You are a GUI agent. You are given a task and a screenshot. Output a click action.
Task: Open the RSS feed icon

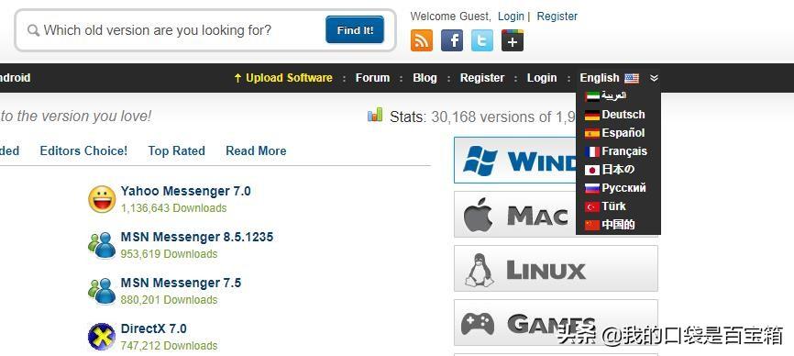coord(422,40)
